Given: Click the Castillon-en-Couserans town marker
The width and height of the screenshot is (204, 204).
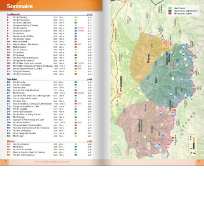Looking at the screenshot, I should [138, 119].
